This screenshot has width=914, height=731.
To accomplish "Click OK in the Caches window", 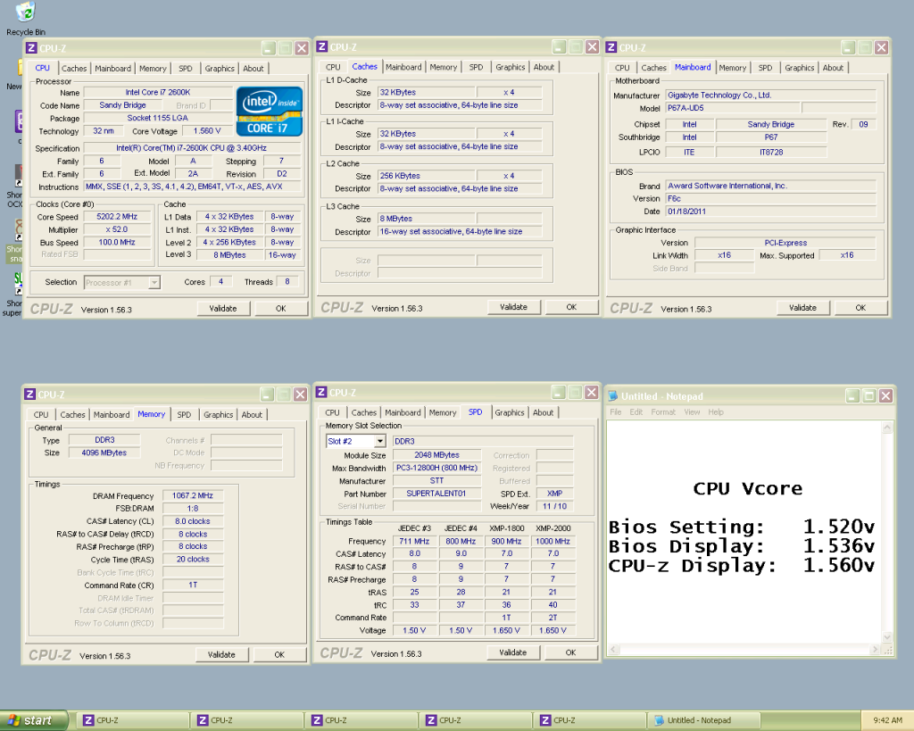I will [x=571, y=307].
